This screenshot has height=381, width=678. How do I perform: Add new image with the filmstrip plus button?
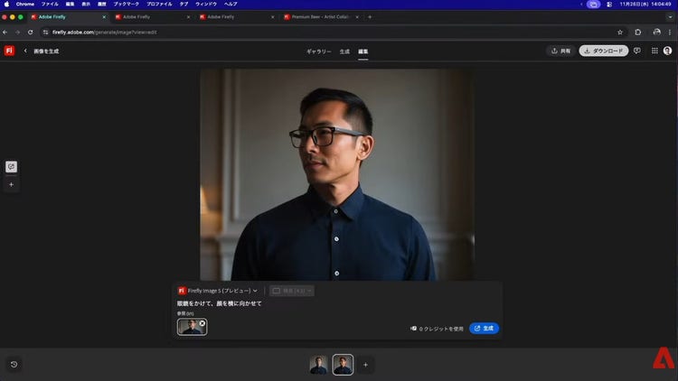(365, 365)
